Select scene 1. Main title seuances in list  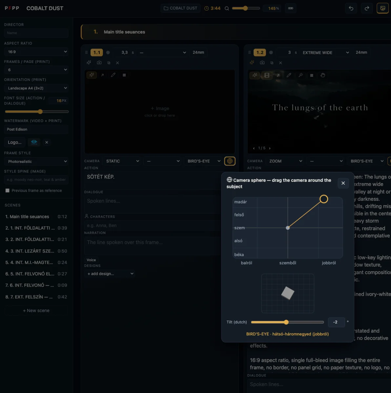(x=36, y=216)
